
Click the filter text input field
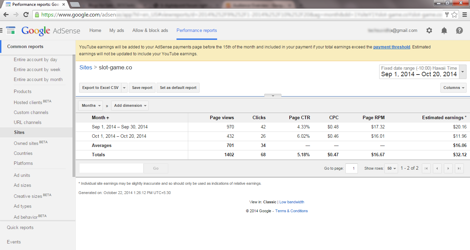coord(111,168)
